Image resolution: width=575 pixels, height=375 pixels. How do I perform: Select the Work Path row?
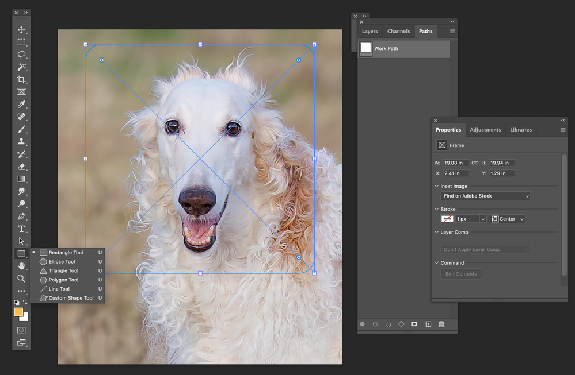coord(404,49)
